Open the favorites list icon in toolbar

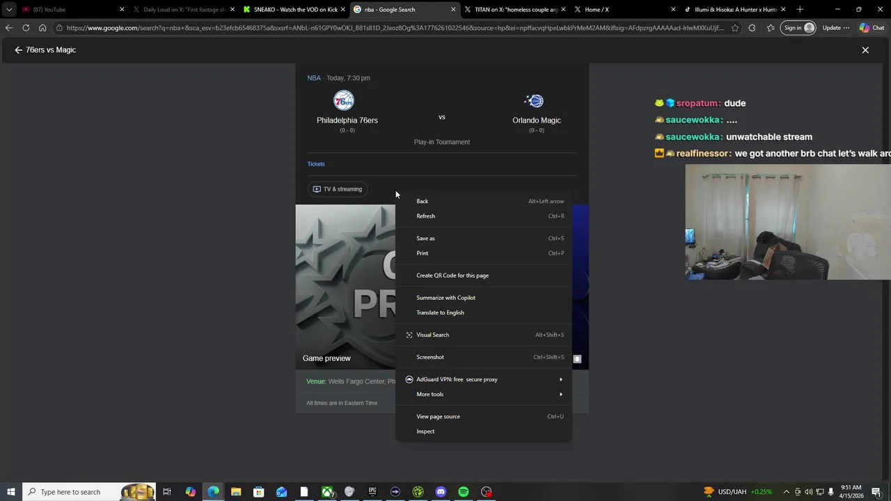pos(771,28)
